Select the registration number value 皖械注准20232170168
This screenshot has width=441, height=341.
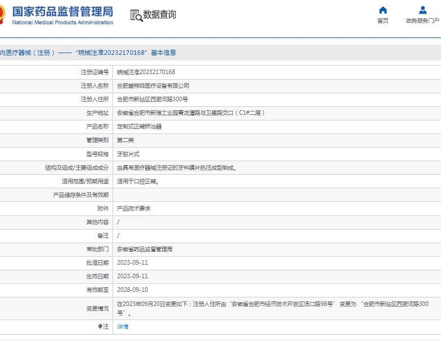[x=146, y=72]
